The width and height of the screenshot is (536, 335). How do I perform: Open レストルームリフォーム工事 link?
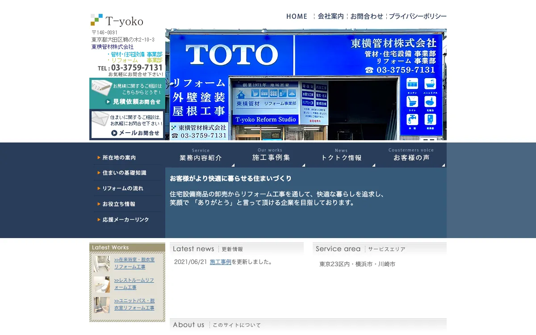pos(134,284)
